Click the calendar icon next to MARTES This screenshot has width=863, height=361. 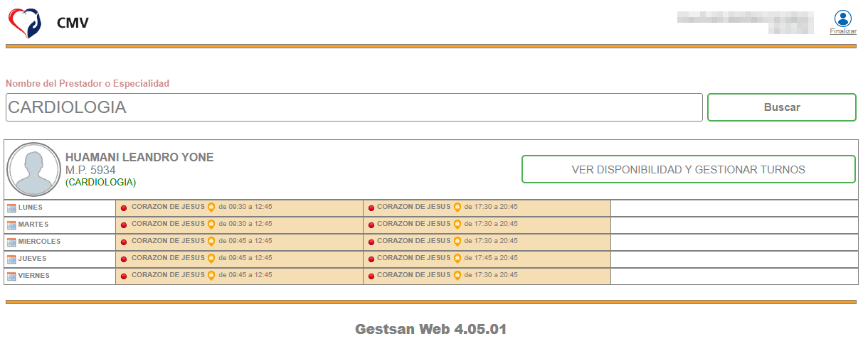pyautogui.click(x=11, y=225)
